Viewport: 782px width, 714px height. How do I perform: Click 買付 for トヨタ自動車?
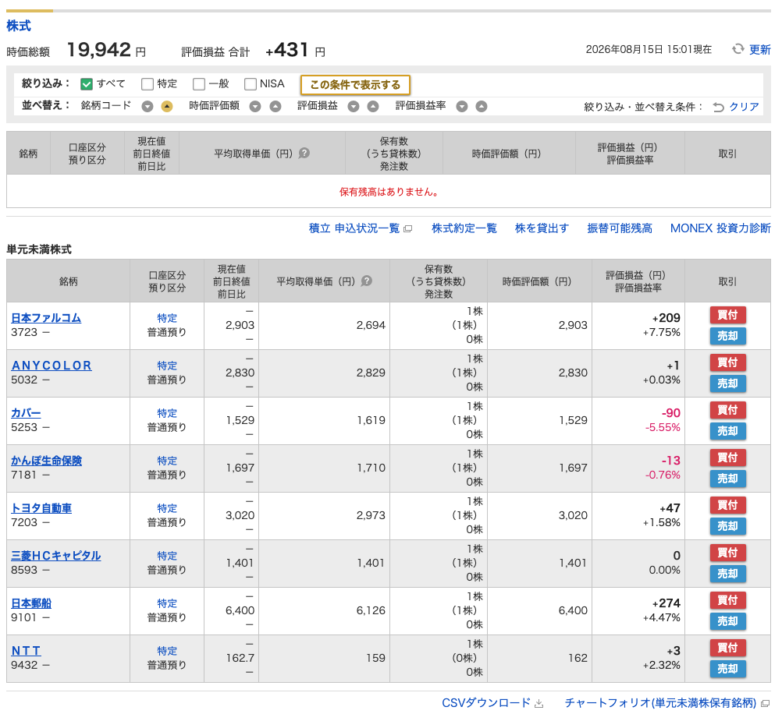[727, 505]
